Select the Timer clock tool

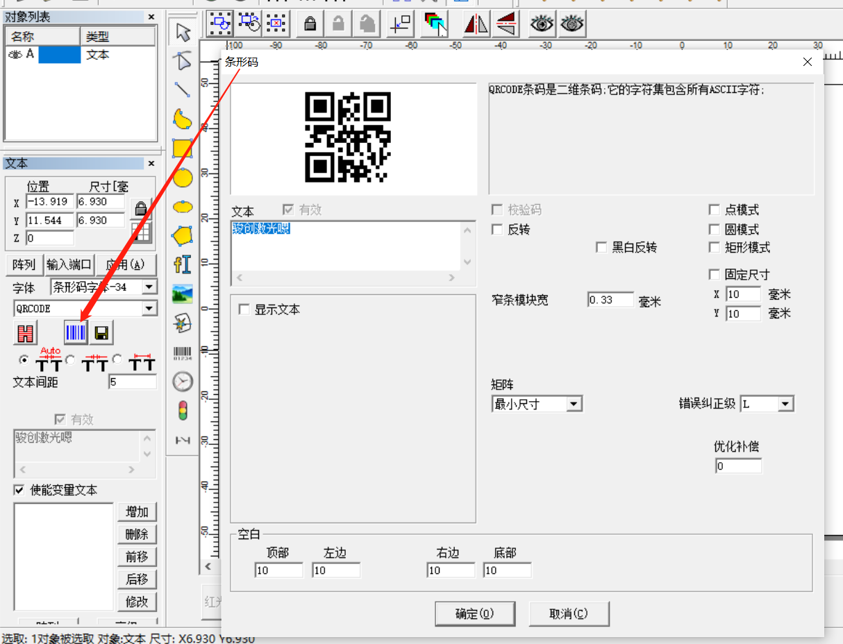pos(183,382)
